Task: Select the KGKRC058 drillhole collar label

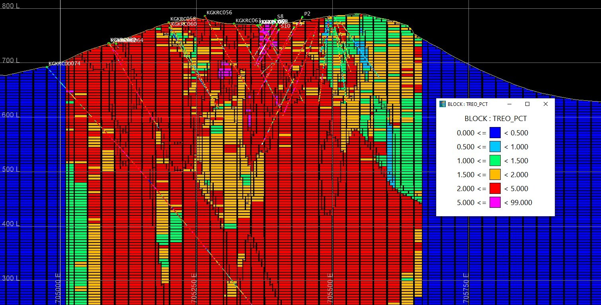Action: [183, 19]
